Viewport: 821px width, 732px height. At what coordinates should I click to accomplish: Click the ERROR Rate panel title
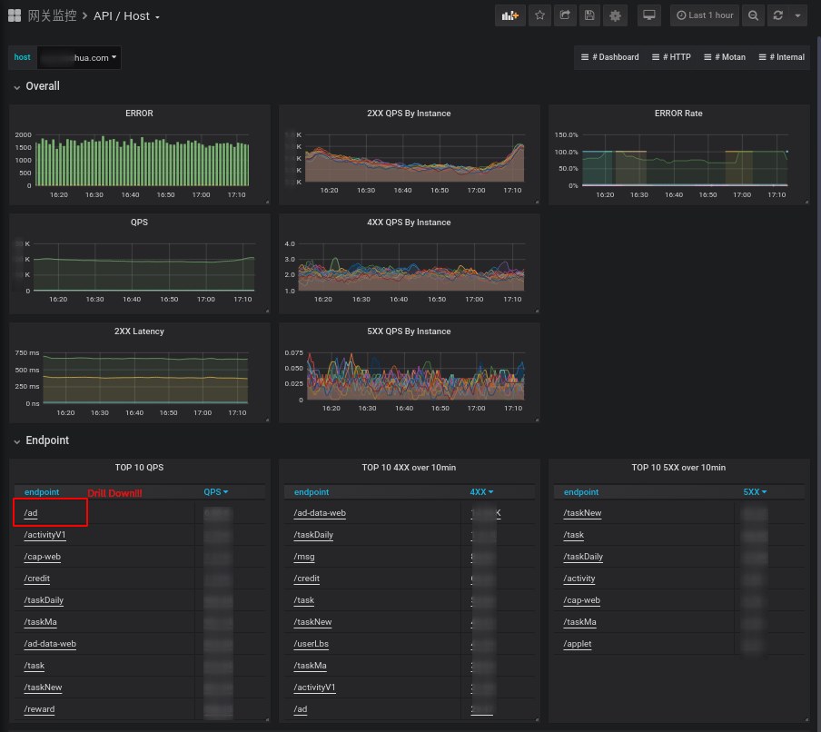[x=678, y=114]
